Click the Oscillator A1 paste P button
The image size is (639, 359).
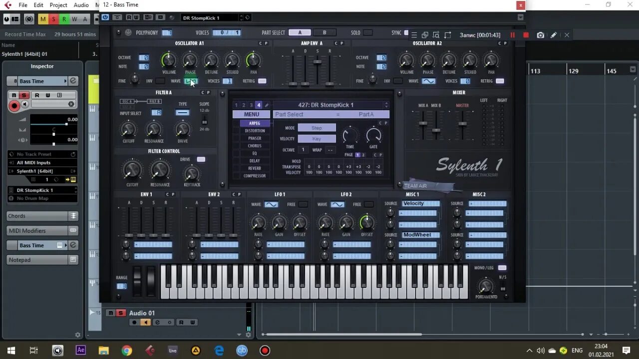(266, 43)
